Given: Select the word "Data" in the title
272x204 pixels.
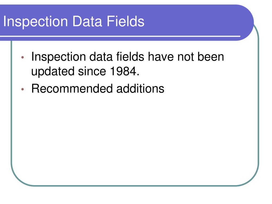Looking at the screenshot, I should 87,21.
